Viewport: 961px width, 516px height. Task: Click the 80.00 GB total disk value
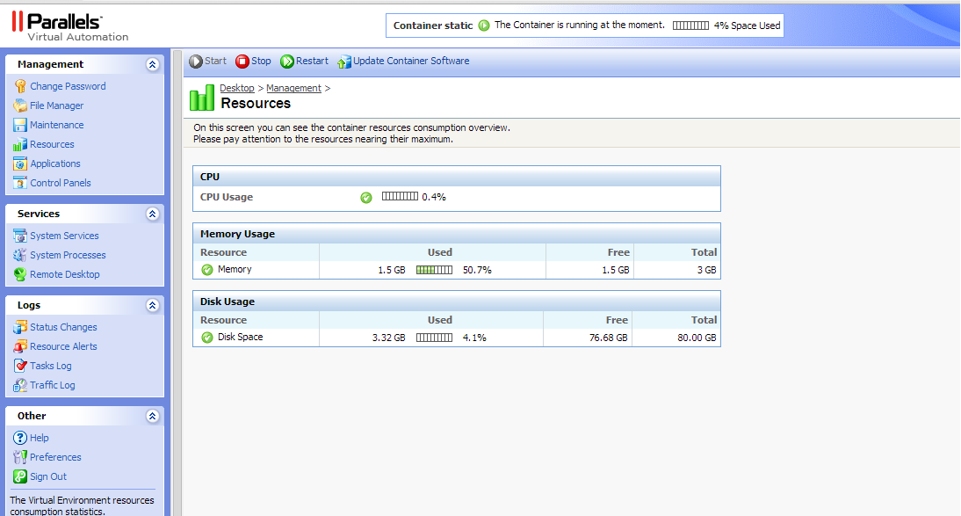697,338
